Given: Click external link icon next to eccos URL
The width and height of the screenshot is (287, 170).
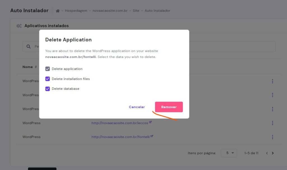Looking at the screenshot, I should coord(151,122).
